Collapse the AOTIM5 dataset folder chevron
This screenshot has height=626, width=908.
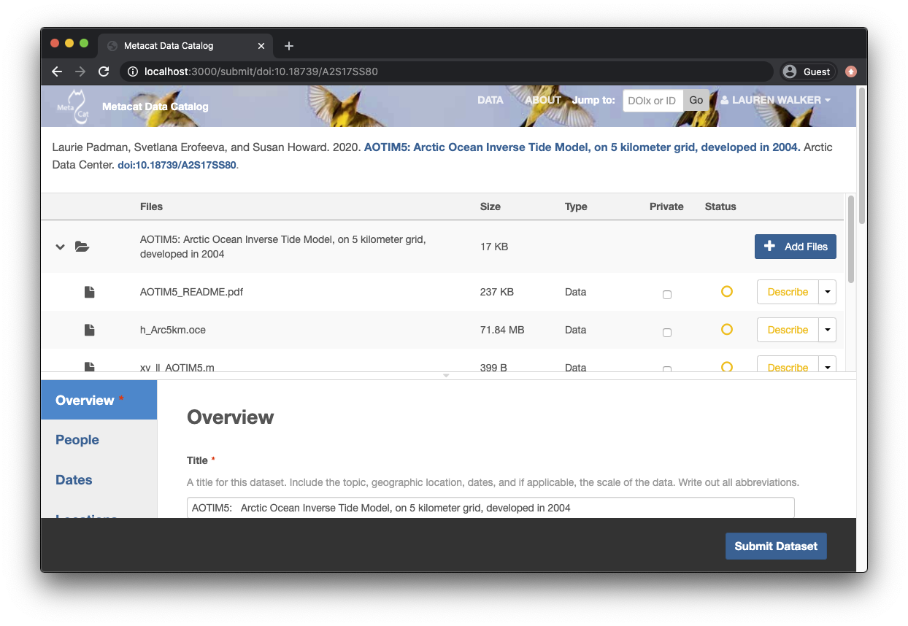pyautogui.click(x=61, y=247)
